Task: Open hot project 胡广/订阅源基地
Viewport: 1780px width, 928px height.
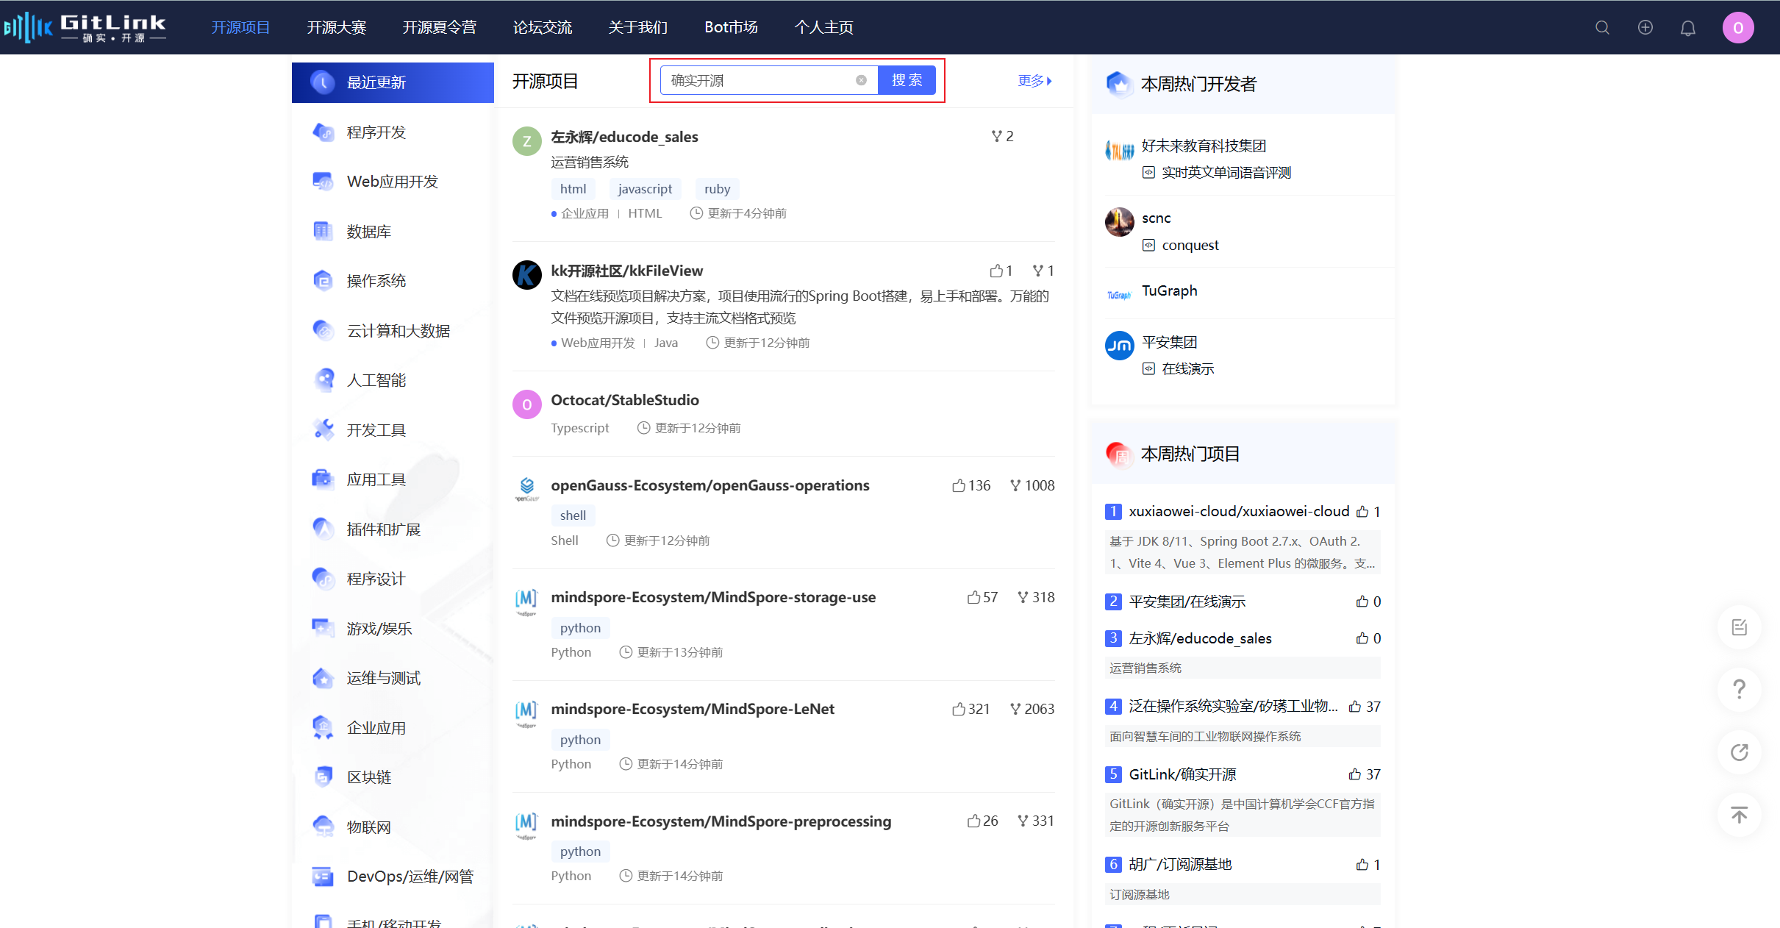Action: point(1180,864)
